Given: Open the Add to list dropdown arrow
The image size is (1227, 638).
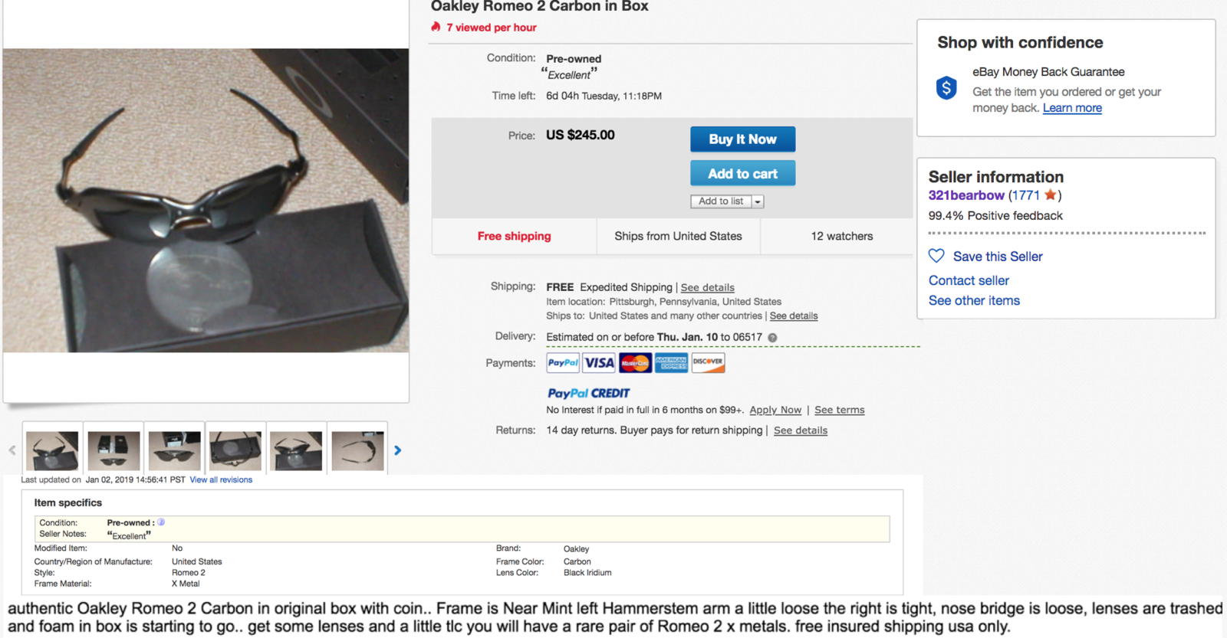Looking at the screenshot, I should tap(758, 201).
